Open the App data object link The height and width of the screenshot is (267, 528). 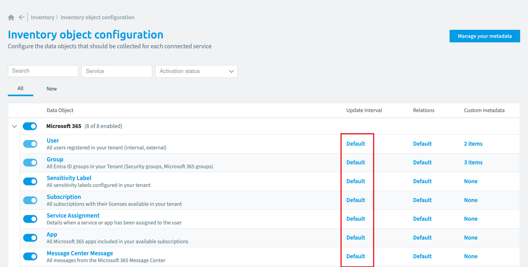click(52, 234)
